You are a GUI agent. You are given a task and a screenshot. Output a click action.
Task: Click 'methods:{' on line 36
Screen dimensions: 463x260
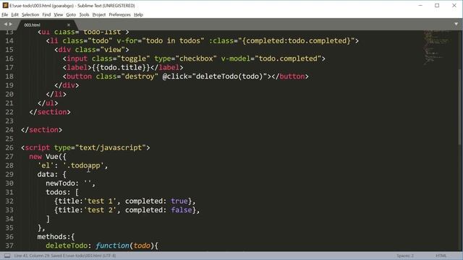[56, 237]
